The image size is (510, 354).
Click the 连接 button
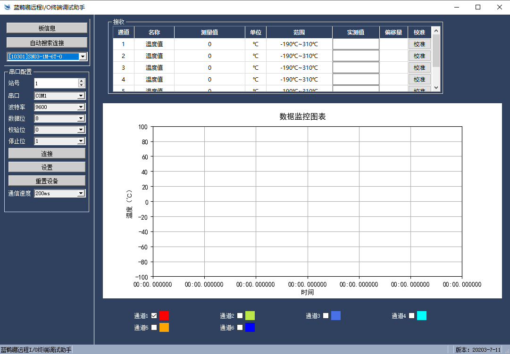pos(47,154)
